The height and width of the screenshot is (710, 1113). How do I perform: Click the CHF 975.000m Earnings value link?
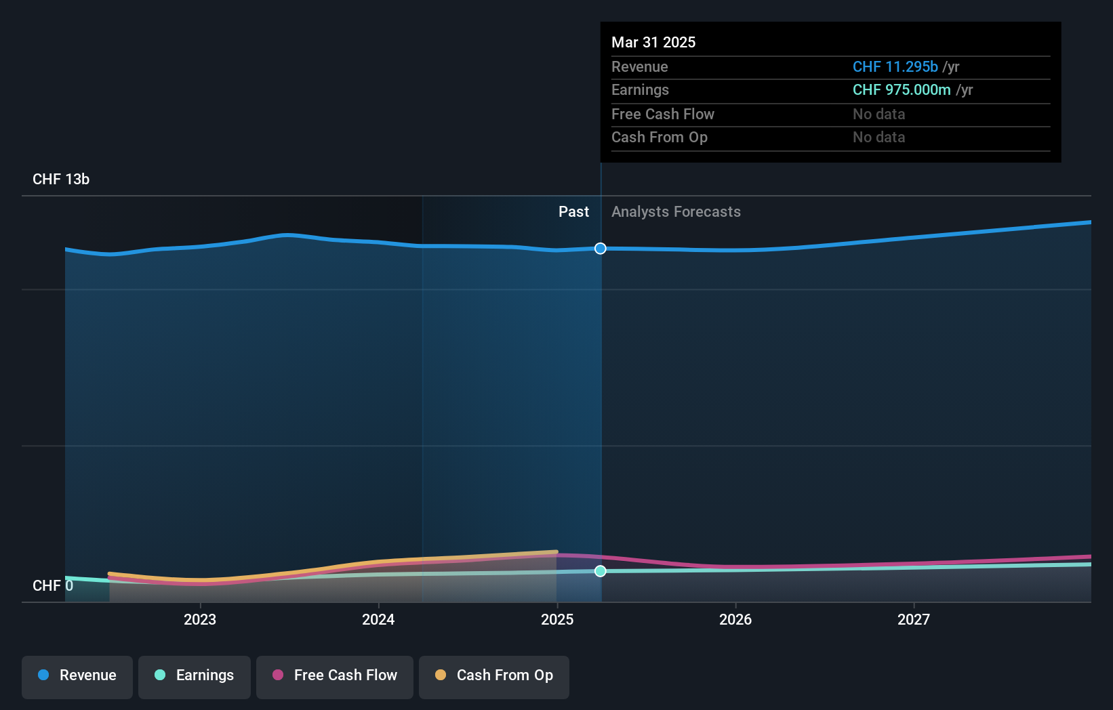(x=902, y=89)
